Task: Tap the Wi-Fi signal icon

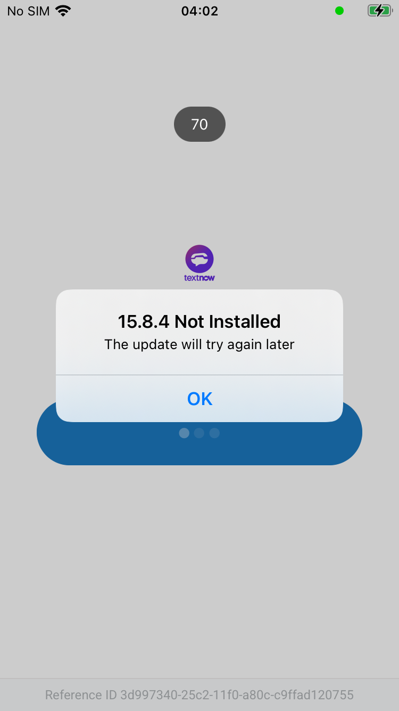Action: click(x=63, y=11)
